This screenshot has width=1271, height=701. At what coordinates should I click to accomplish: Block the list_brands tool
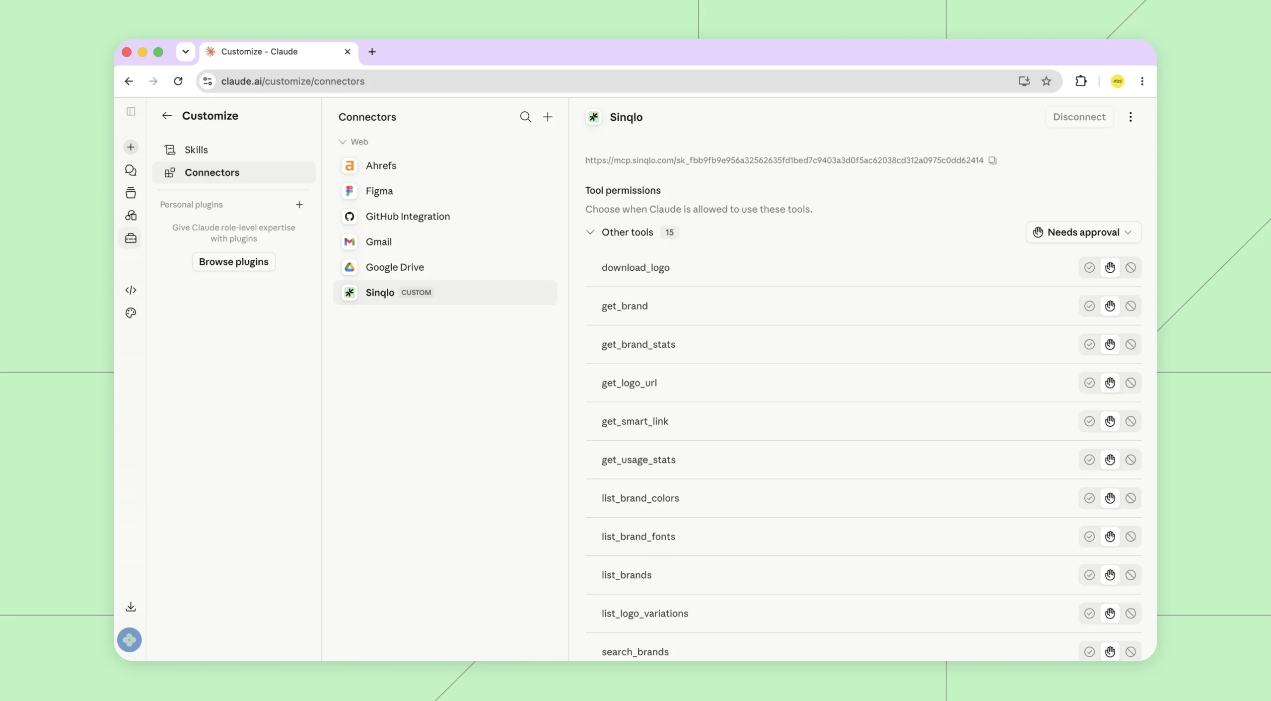coord(1130,575)
